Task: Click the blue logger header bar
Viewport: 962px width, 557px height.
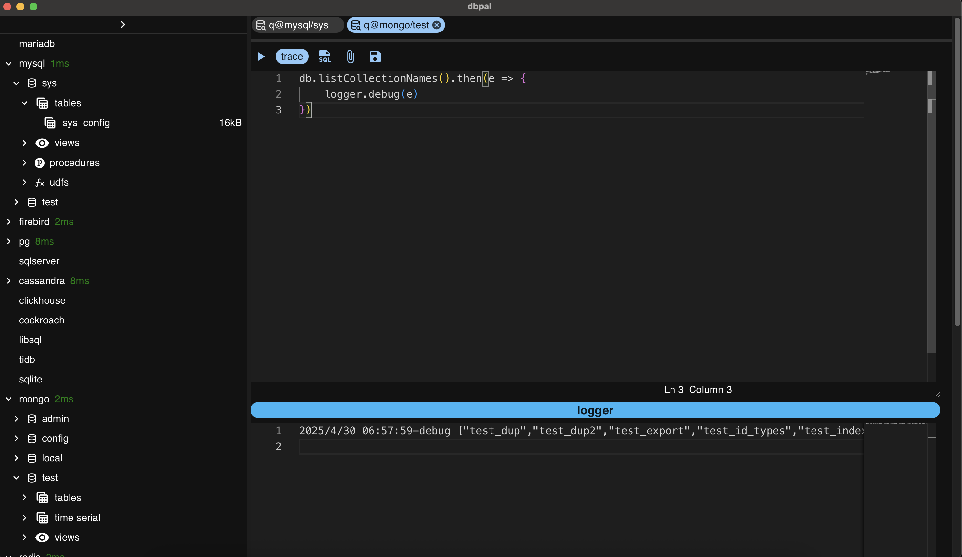Action: pos(595,410)
